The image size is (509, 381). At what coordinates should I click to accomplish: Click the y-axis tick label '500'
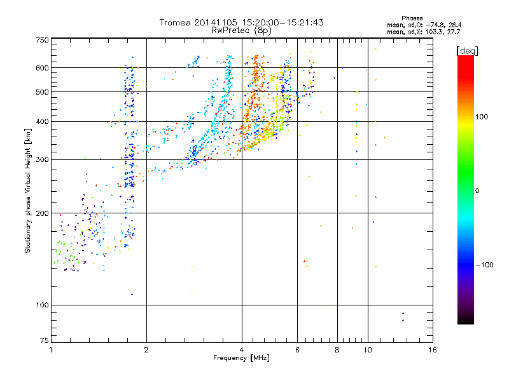42,92
